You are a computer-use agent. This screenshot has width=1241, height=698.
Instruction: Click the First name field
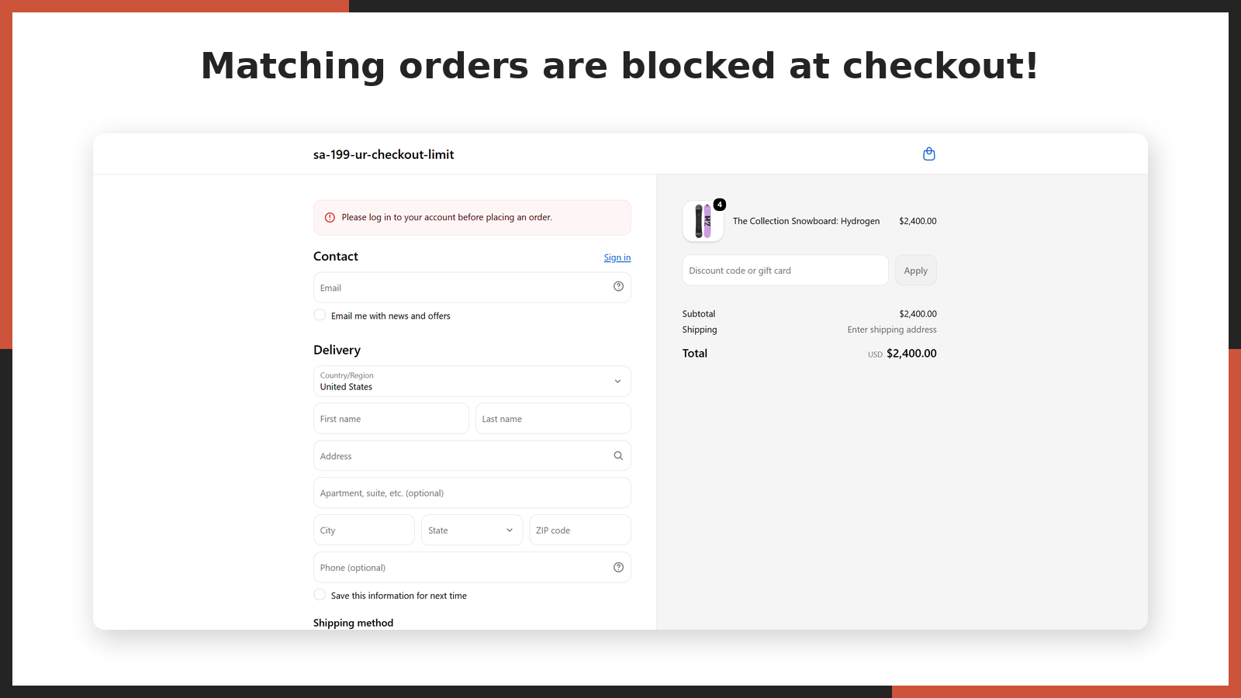pyautogui.click(x=391, y=418)
